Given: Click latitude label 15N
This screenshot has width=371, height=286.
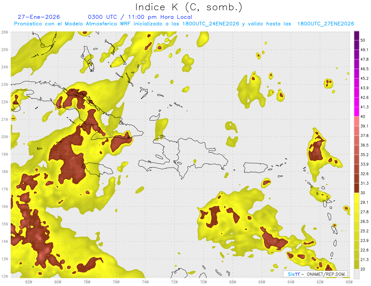Looking at the screenshot, I should pos(5,224).
